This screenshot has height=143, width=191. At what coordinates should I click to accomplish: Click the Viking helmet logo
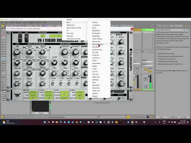(17, 95)
